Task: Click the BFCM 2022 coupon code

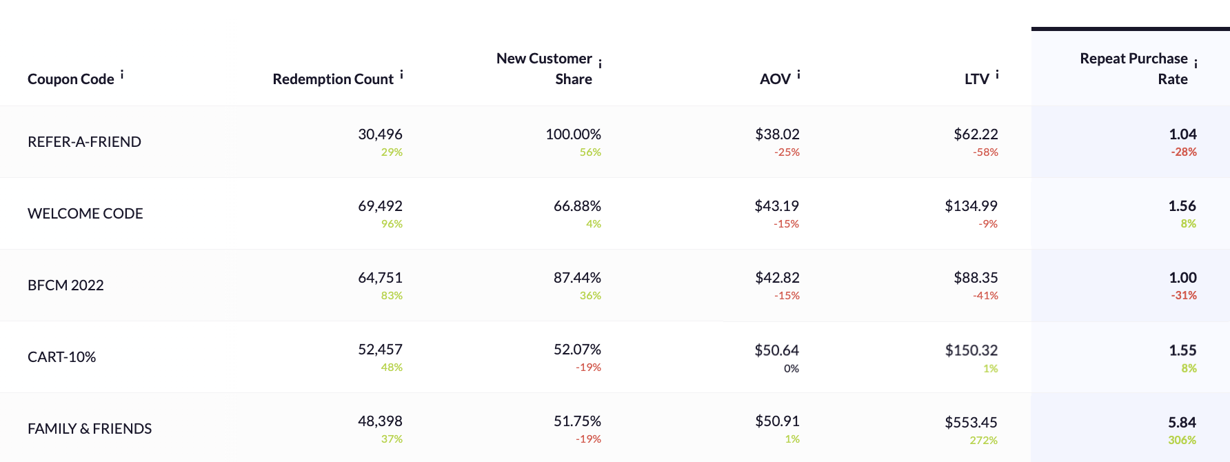Action: pyautogui.click(x=65, y=285)
